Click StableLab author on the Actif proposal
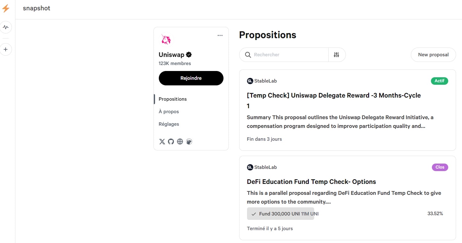The image size is (462, 243). [x=265, y=81]
